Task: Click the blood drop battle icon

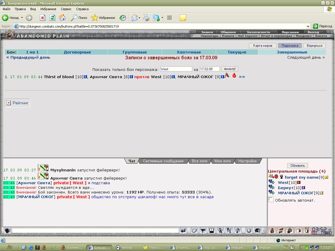Action: [234, 75]
